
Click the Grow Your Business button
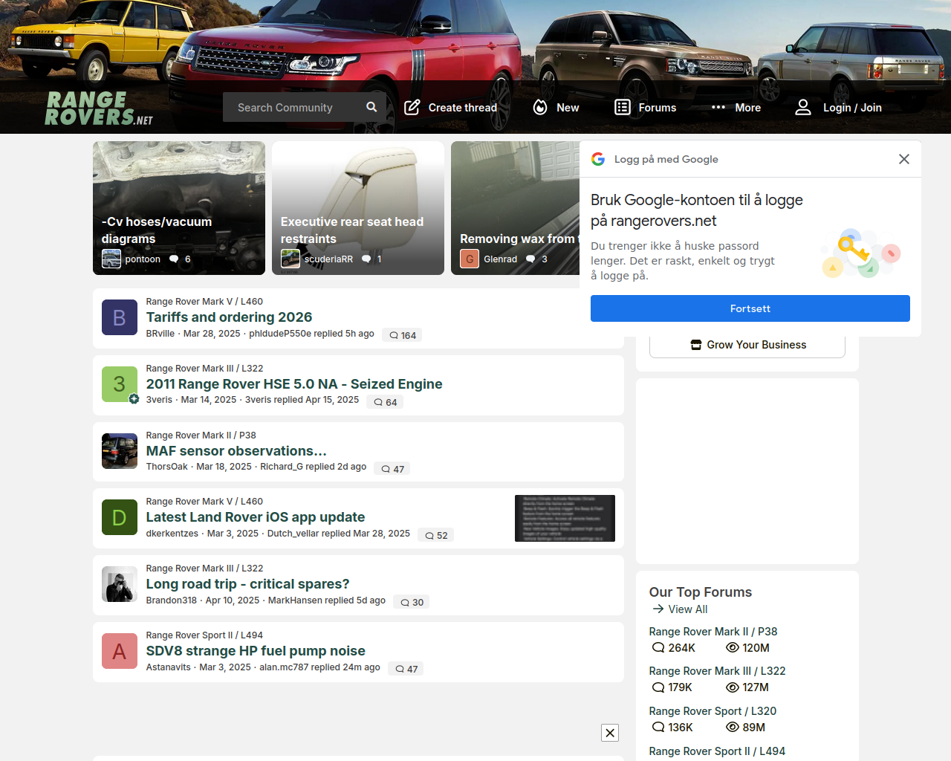pos(747,345)
